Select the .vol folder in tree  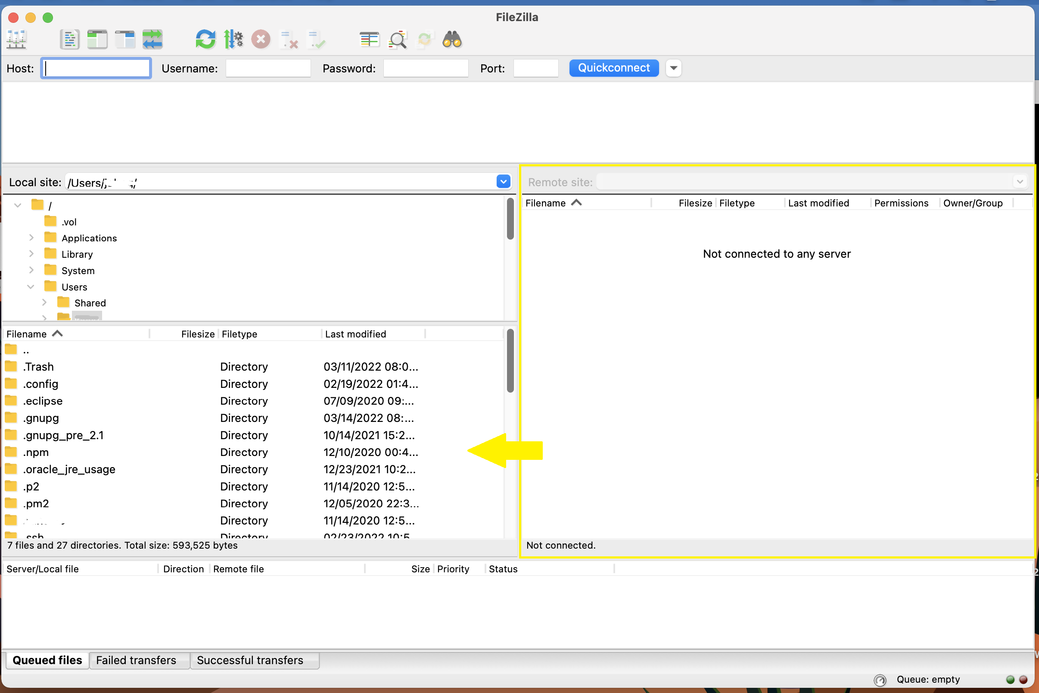(x=69, y=222)
